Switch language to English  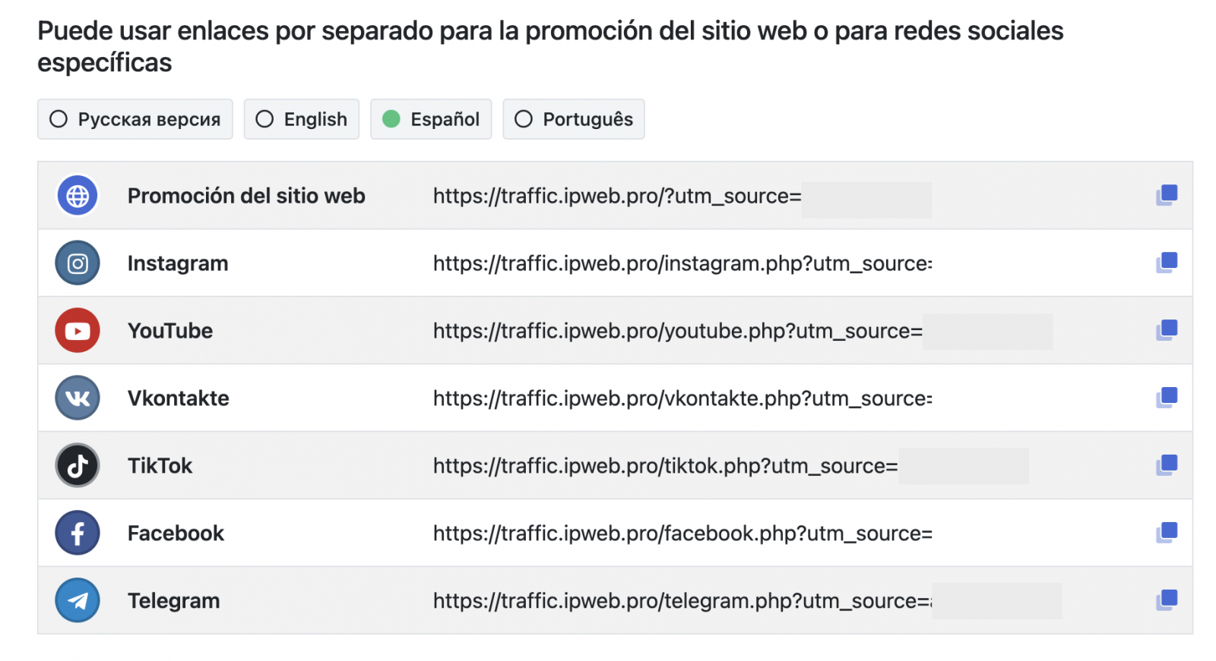click(302, 119)
